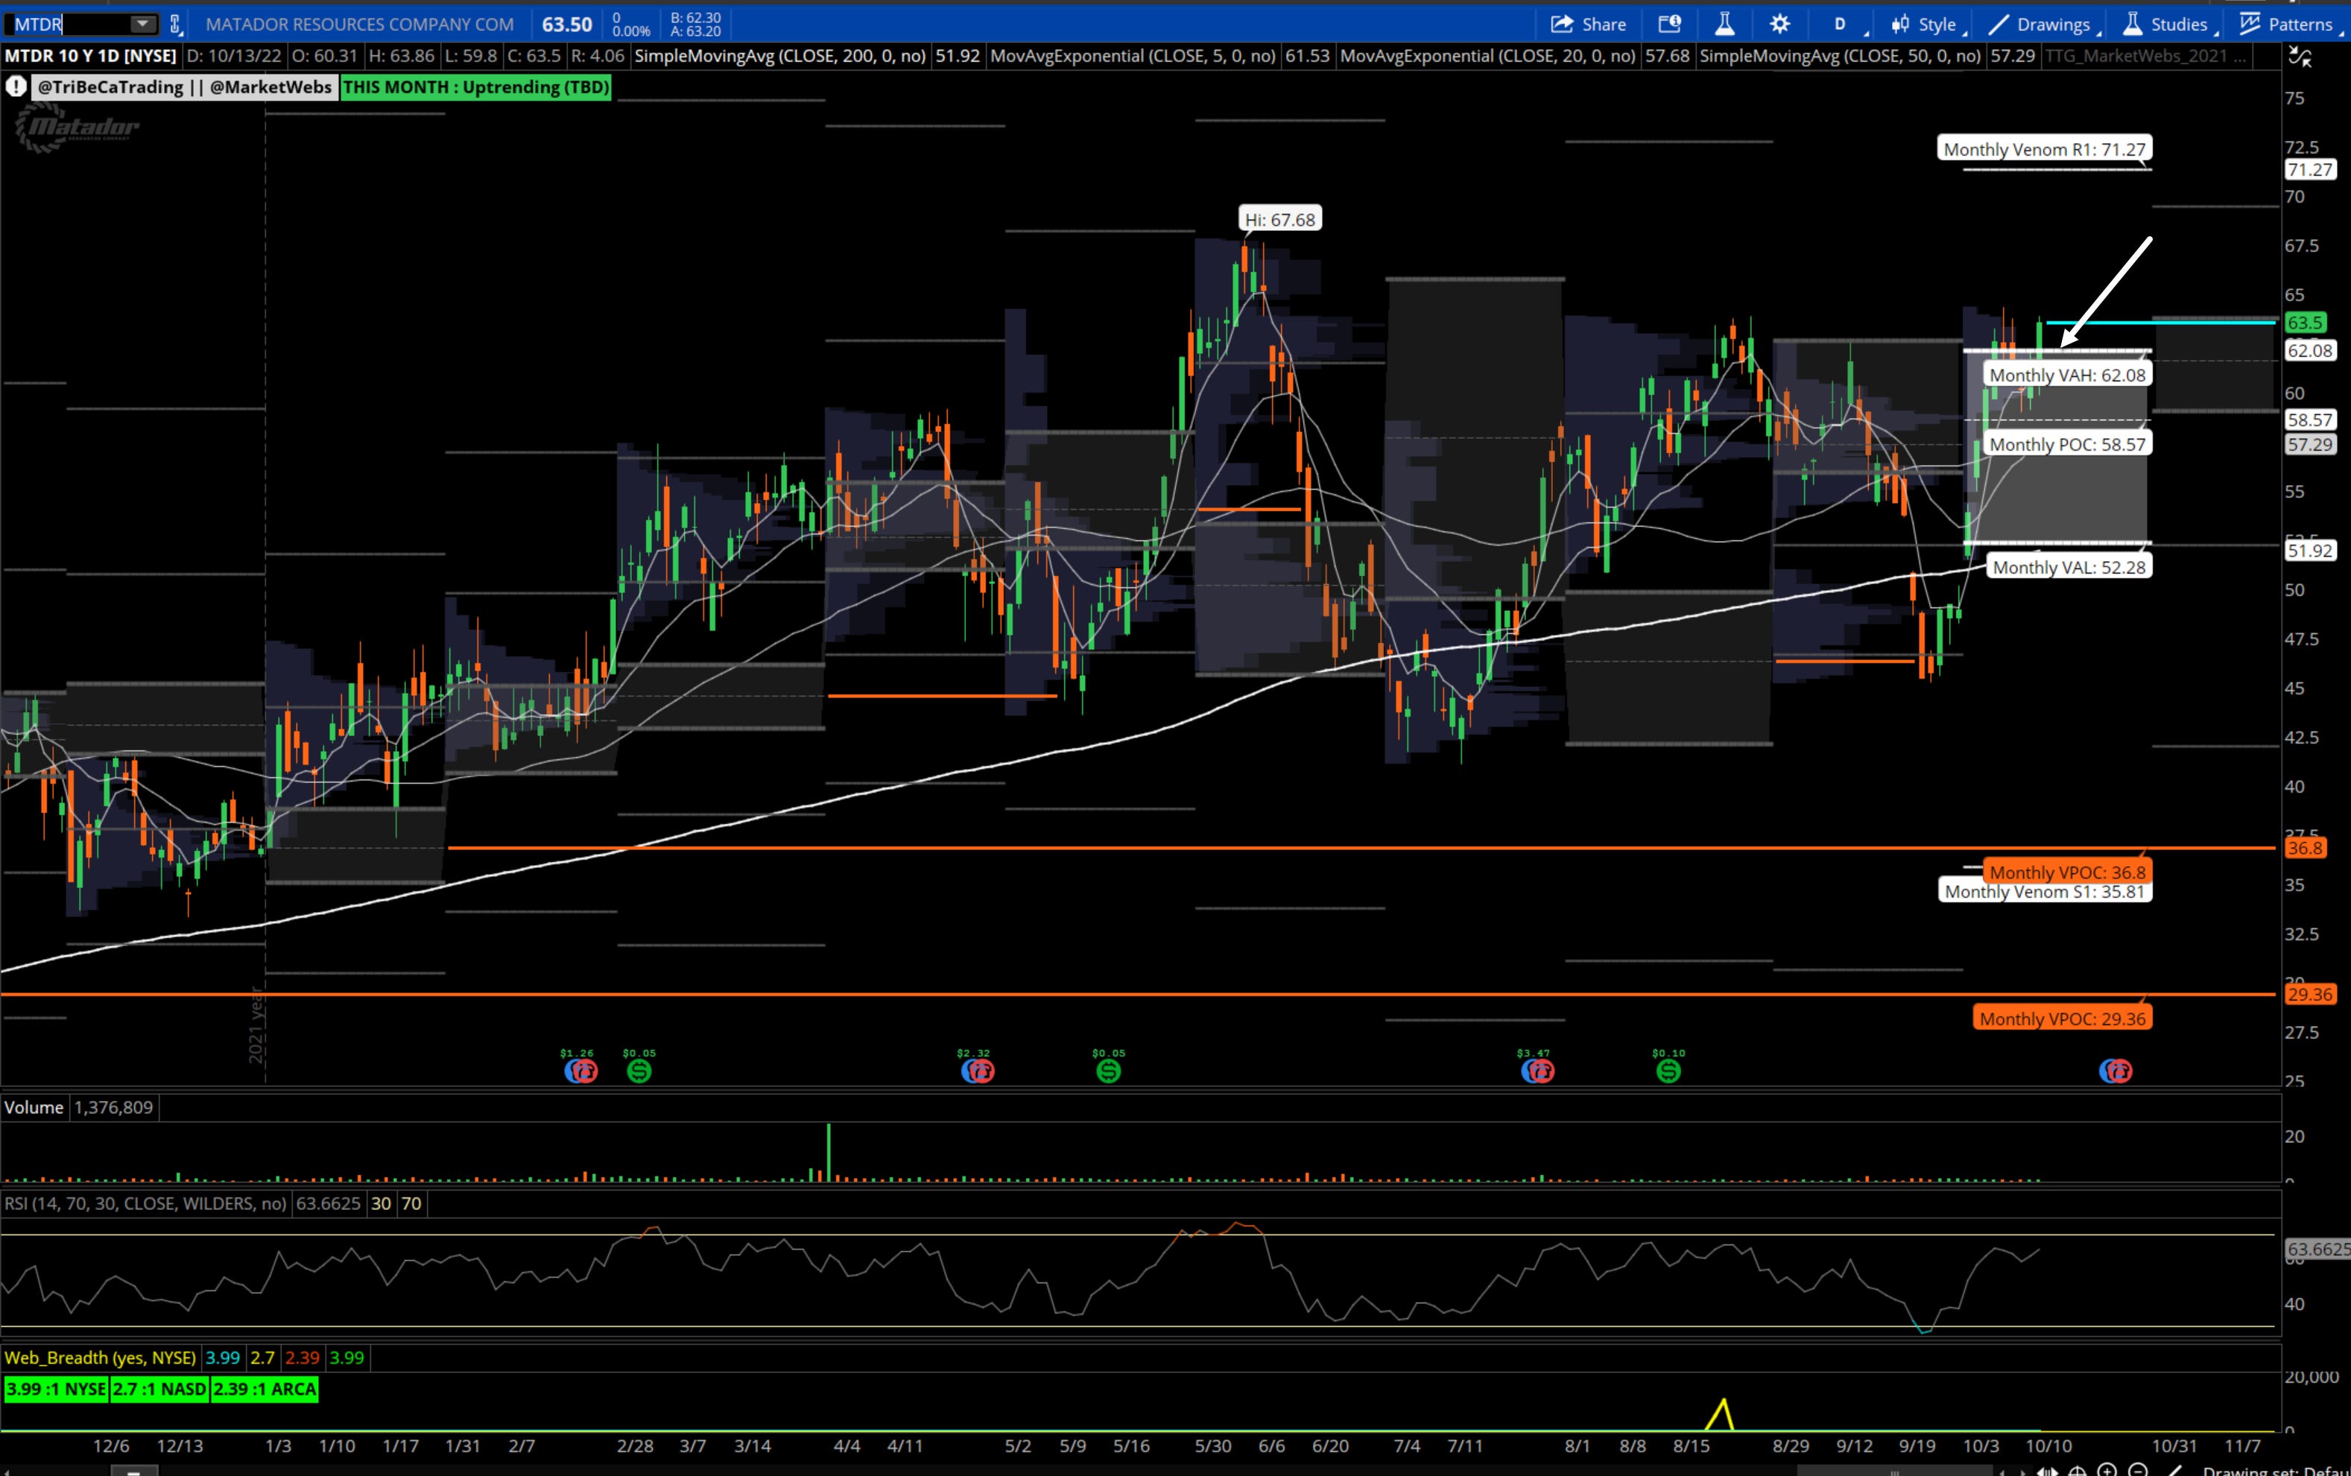Click the horizontal time axis scrollbar
Image resolution: width=2351 pixels, height=1476 pixels.
[1894, 1470]
